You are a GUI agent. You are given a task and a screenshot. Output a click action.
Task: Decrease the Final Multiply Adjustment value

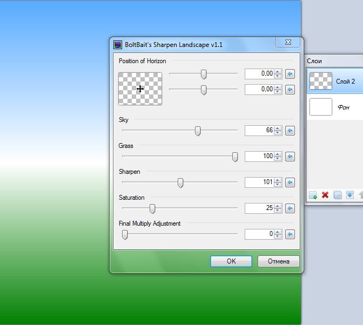(278, 236)
